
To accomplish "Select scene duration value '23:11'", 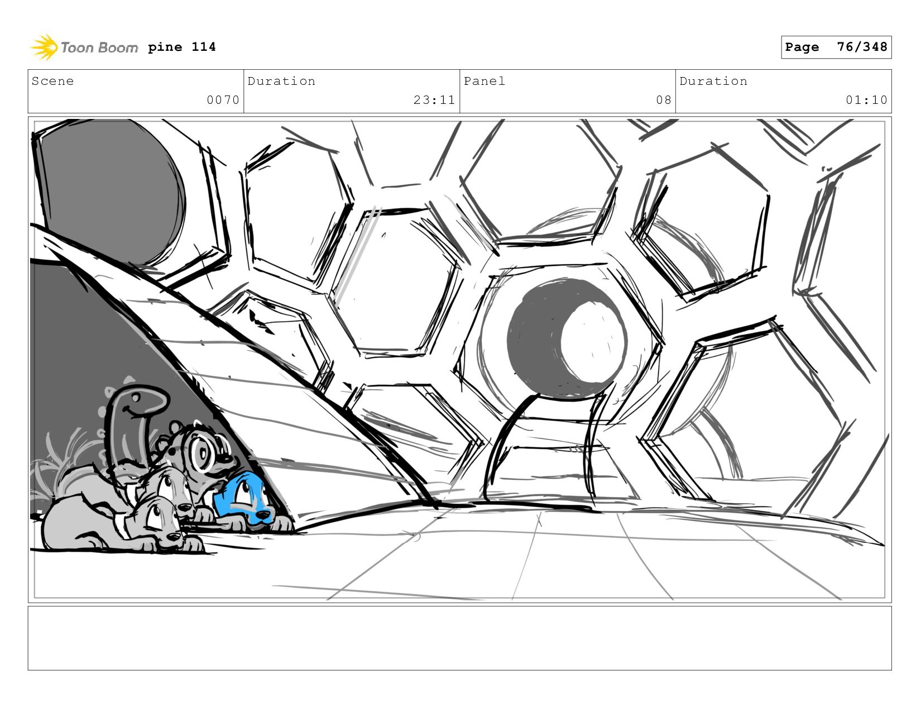I will (x=434, y=100).
